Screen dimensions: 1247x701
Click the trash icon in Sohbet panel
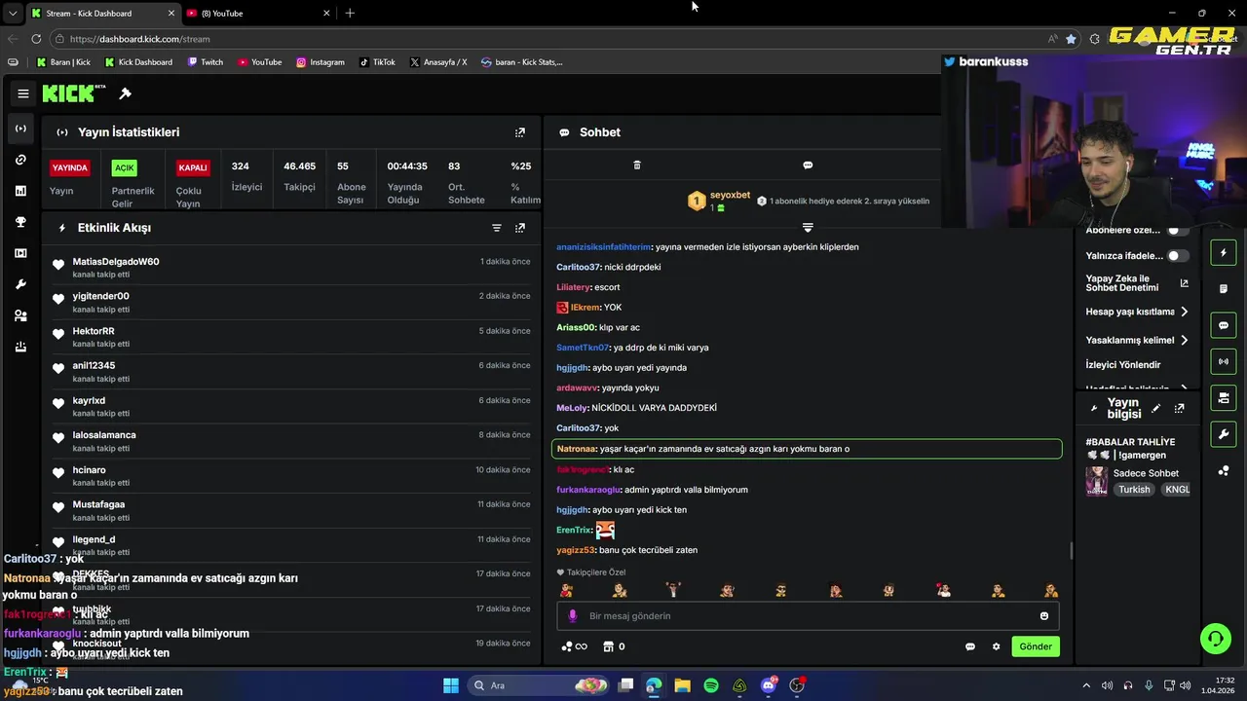637,166
